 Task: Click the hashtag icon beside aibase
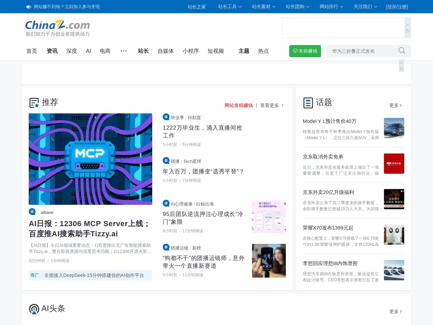(x=32, y=212)
